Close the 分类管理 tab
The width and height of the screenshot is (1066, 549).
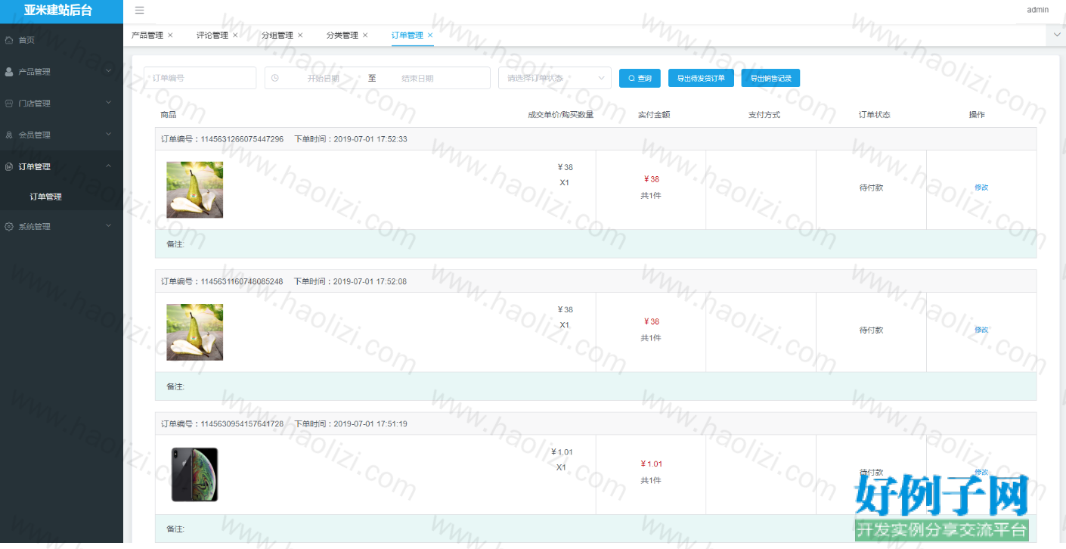pyautogui.click(x=365, y=36)
